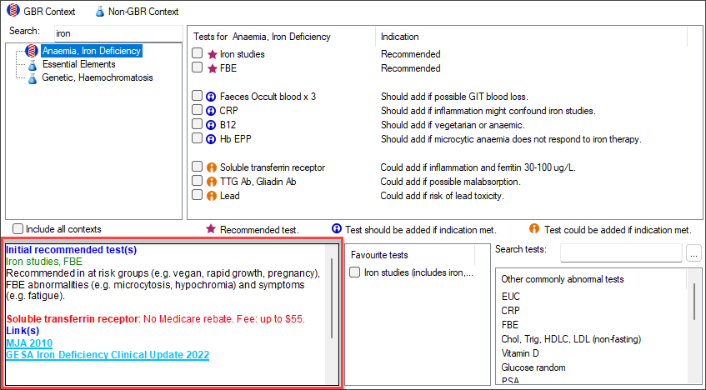Click into the Search tests input field
The image size is (706, 390).
(x=620, y=252)
